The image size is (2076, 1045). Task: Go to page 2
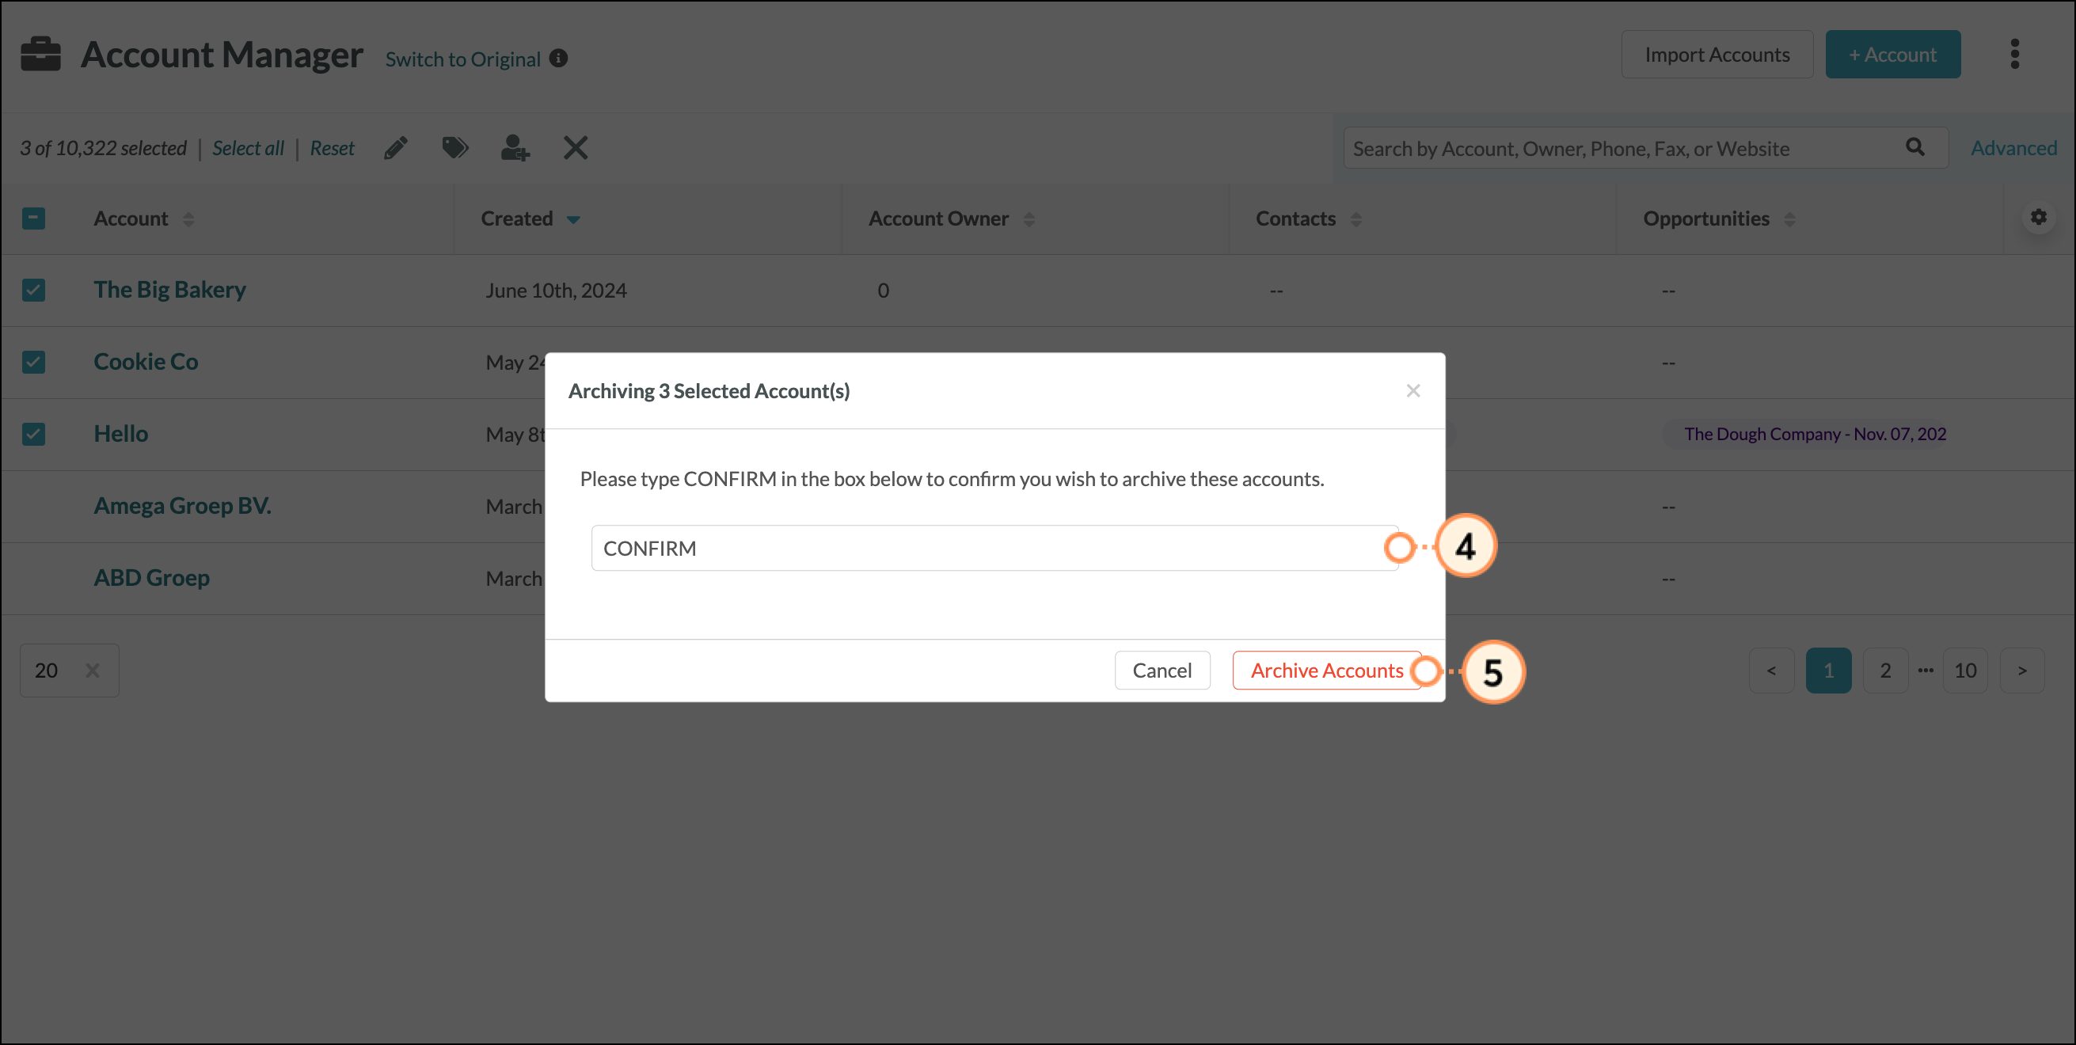pos(1886,671)
